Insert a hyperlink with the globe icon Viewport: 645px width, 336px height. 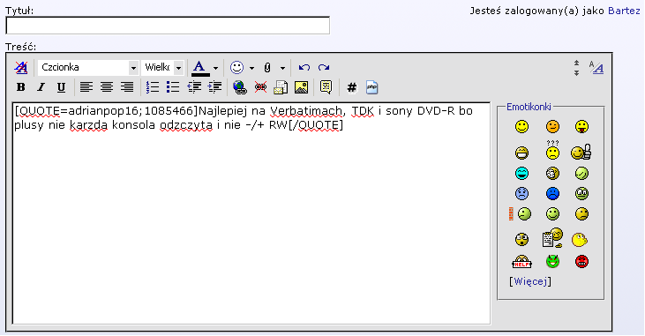tap(240, 87)
